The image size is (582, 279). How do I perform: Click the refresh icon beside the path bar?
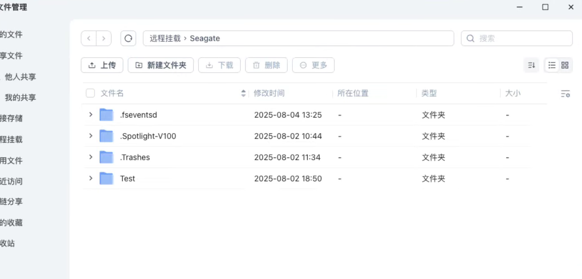pyautogui.click(x=128, y=38)
